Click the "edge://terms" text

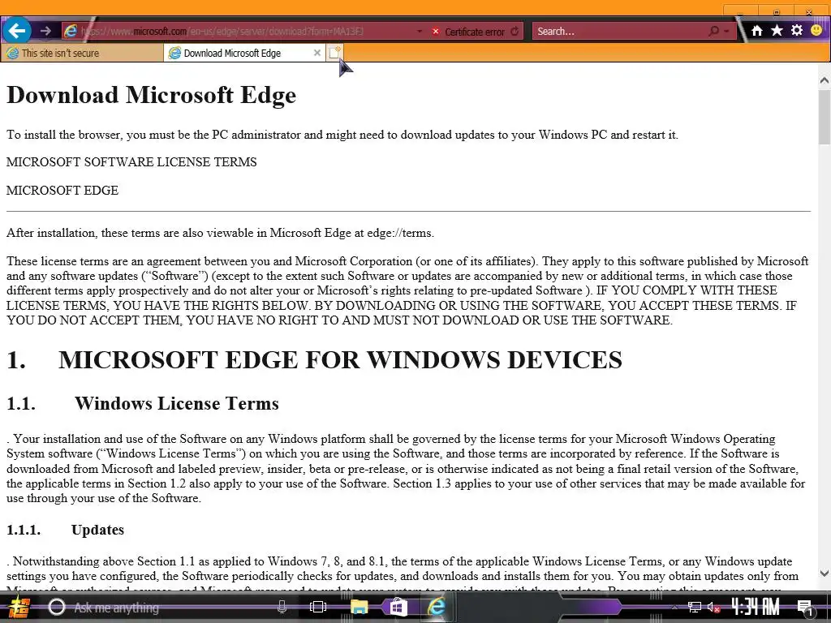click(x=399, y=233)
